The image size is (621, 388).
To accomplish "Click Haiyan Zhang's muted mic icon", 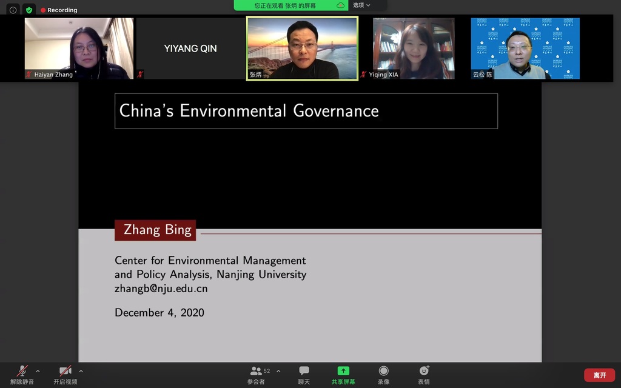I will point(29,75).
